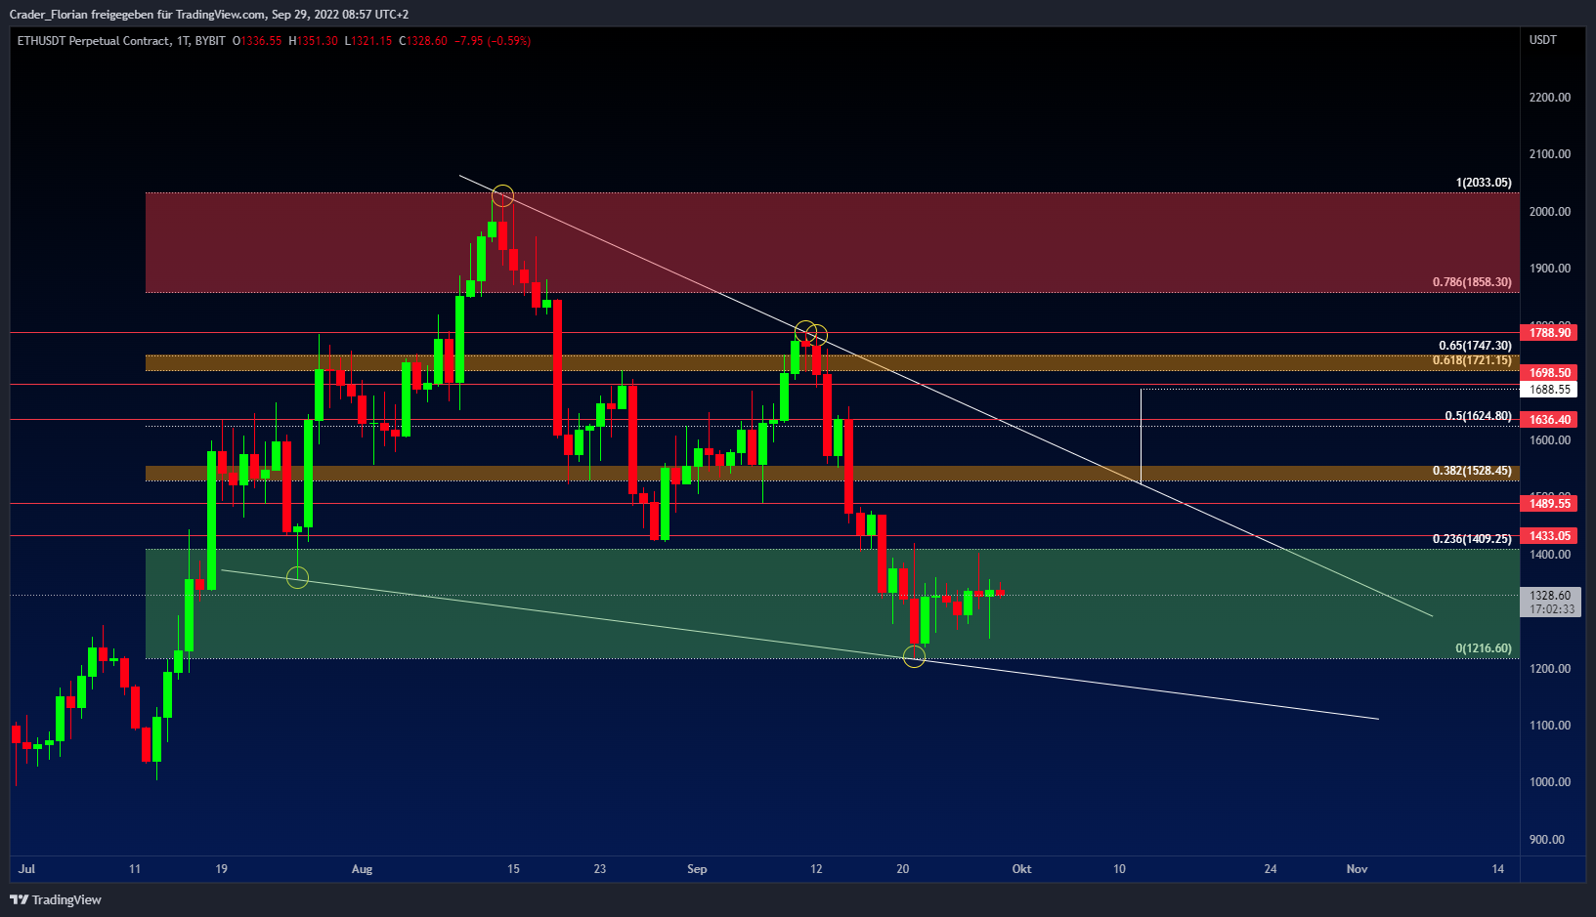Click the red 1788.90 price label
This screenshot has height=917, width=1596.
click(1549, 333)
